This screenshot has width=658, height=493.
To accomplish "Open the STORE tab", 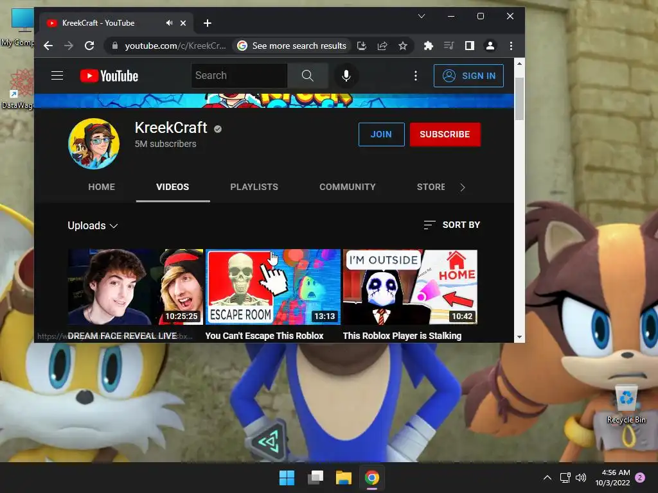I will tap(431, 187).
